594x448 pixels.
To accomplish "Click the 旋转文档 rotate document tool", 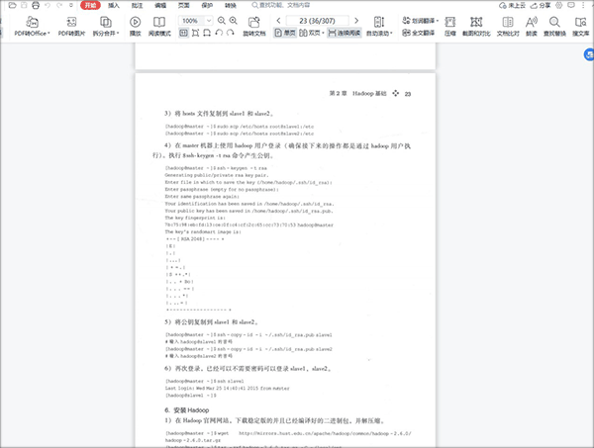I will pyautogui.click(x=253, y=26).
